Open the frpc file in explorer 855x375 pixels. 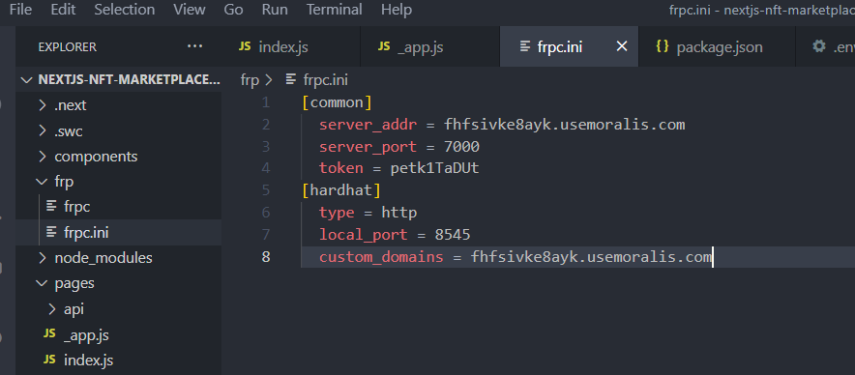point(118,207)
